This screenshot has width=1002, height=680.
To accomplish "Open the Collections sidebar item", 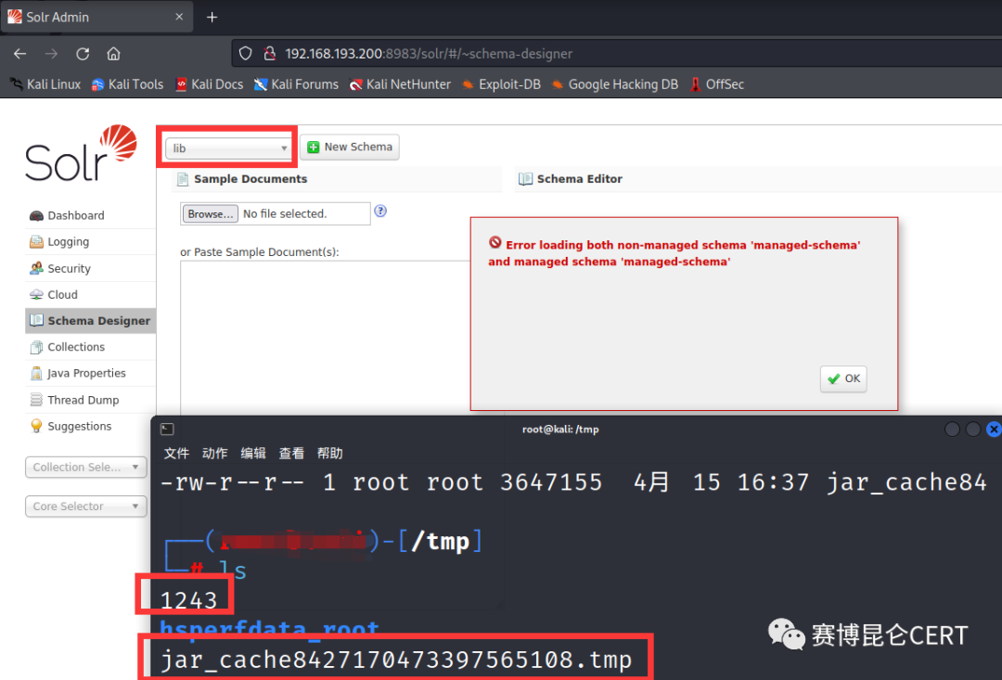I will click(x=90, y=347).
